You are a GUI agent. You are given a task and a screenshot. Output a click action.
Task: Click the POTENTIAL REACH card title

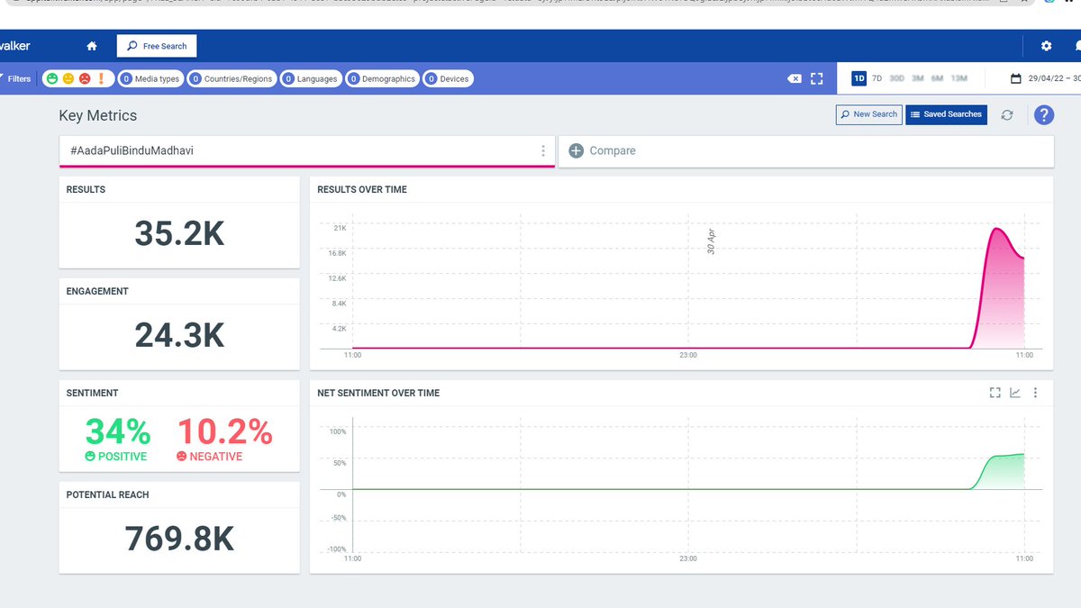pos(108,495)
